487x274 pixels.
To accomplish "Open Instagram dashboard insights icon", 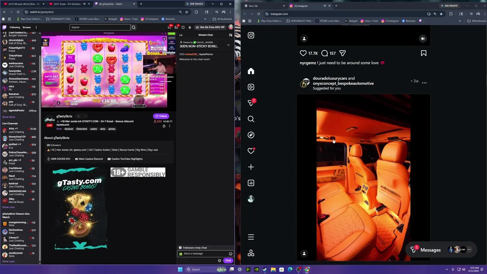I will pyautogui.click(x=251, y=183).
